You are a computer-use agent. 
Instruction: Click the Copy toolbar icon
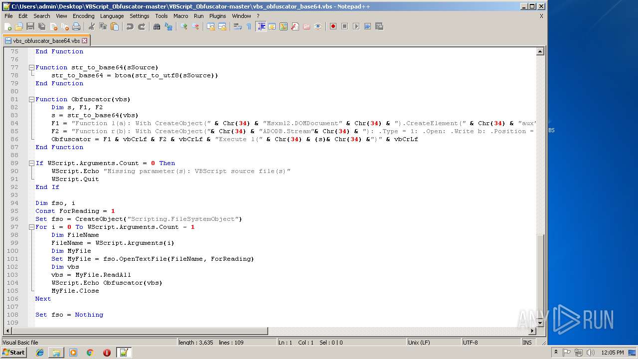tap(103, 26)
